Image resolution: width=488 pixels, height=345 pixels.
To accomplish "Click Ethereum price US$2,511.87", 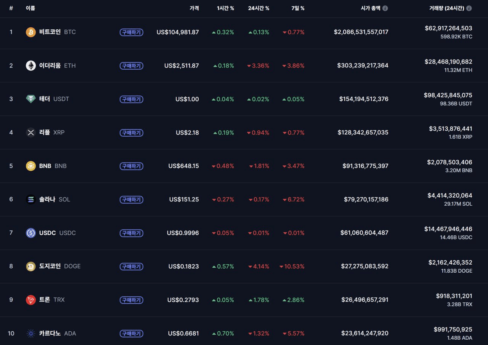I will [181, 66].
